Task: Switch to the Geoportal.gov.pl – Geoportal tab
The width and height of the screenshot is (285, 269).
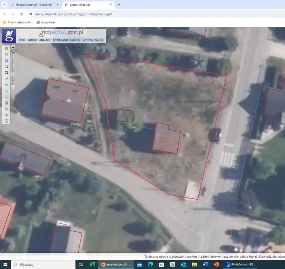Action: (x=32, y=5)
